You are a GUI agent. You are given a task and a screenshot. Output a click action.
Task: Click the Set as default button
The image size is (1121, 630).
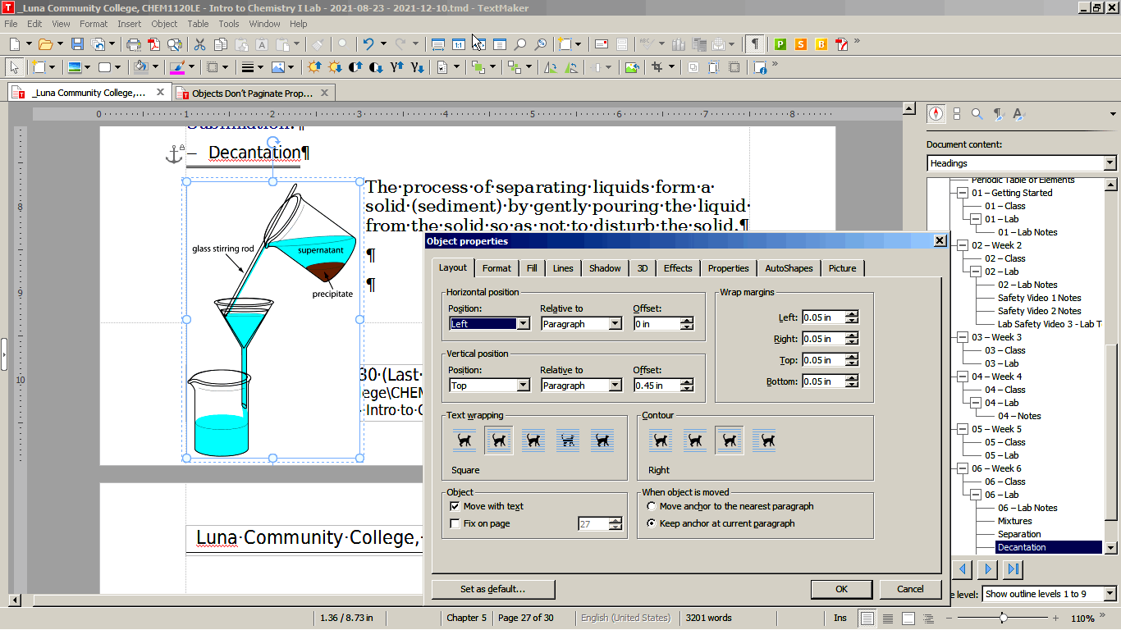point(492,589)
